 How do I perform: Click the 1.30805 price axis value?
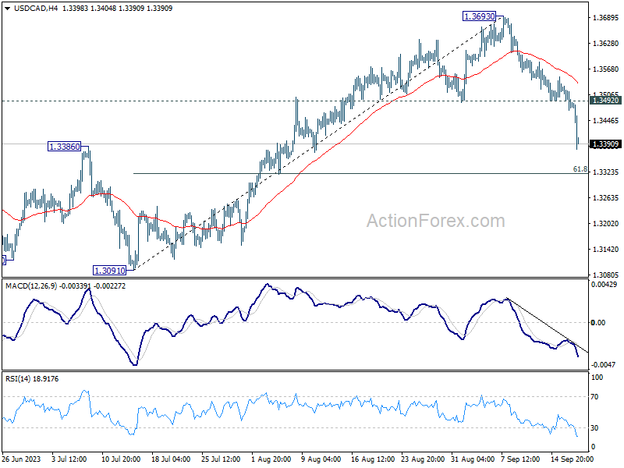(606, 275)
